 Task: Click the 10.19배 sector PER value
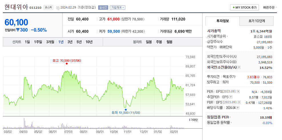coord(266,118)
